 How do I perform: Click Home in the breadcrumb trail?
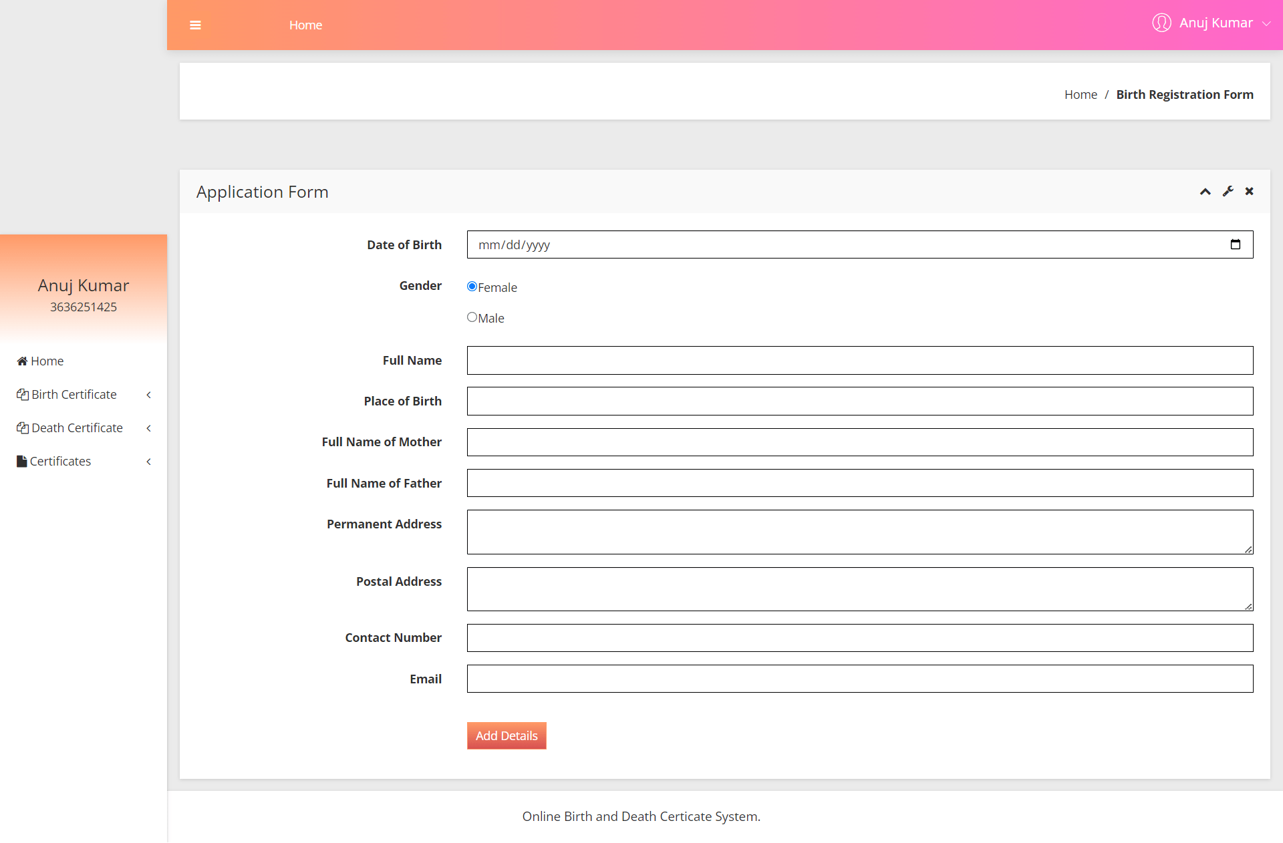pyautogui.click(x=1081, y=94)
